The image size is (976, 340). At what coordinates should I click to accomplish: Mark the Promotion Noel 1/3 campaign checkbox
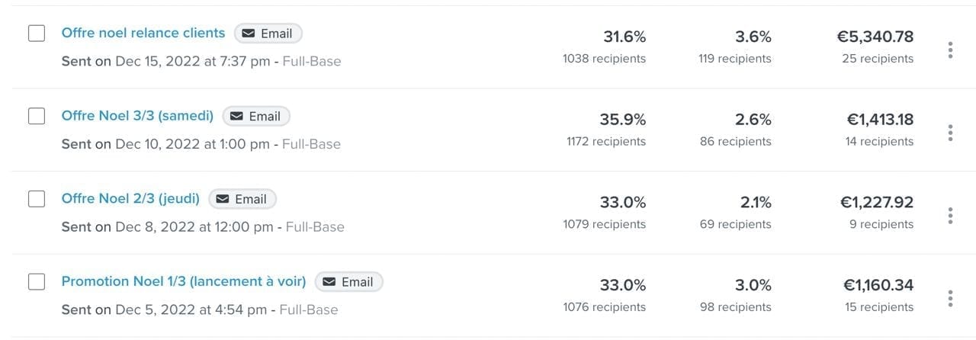(x=37, y=282)
